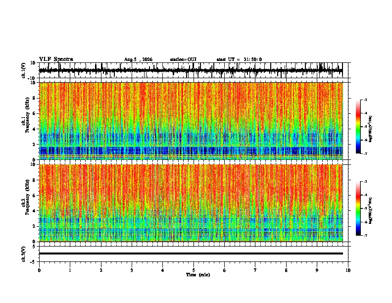392x303 pixels.
Task: Click the 'VLF Spectra' title text
Action: tap(56, 59)
